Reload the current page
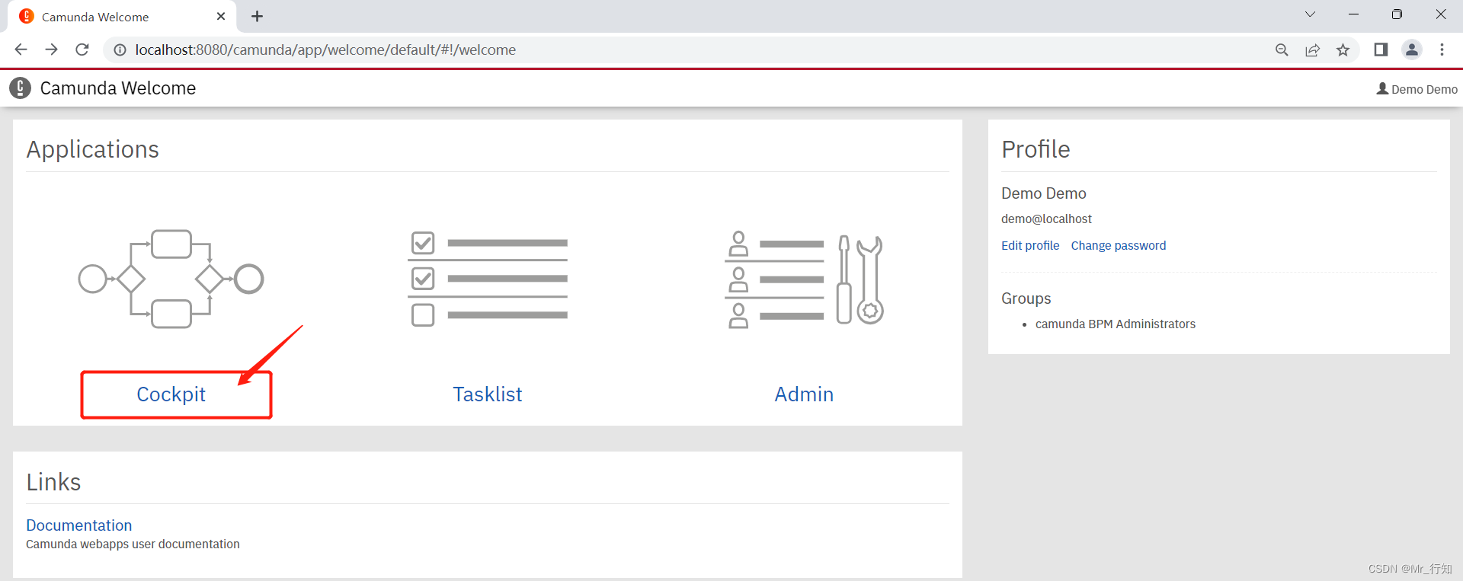 (82, 49)
